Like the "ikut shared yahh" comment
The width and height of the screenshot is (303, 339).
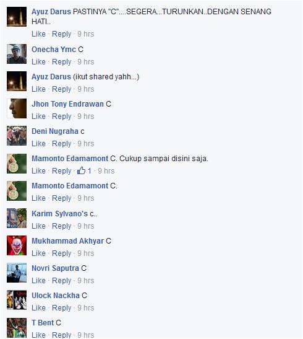point(38,89)
